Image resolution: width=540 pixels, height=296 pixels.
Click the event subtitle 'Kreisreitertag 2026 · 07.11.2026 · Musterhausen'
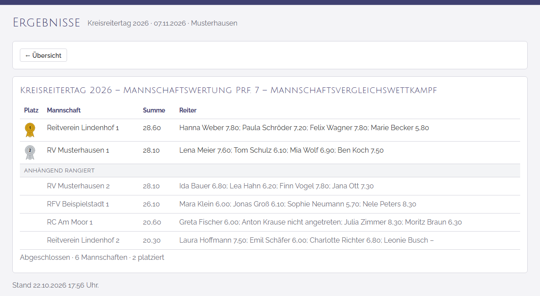coord(162,23)
